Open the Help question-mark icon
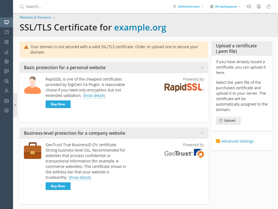 click(x=268, y=6)
